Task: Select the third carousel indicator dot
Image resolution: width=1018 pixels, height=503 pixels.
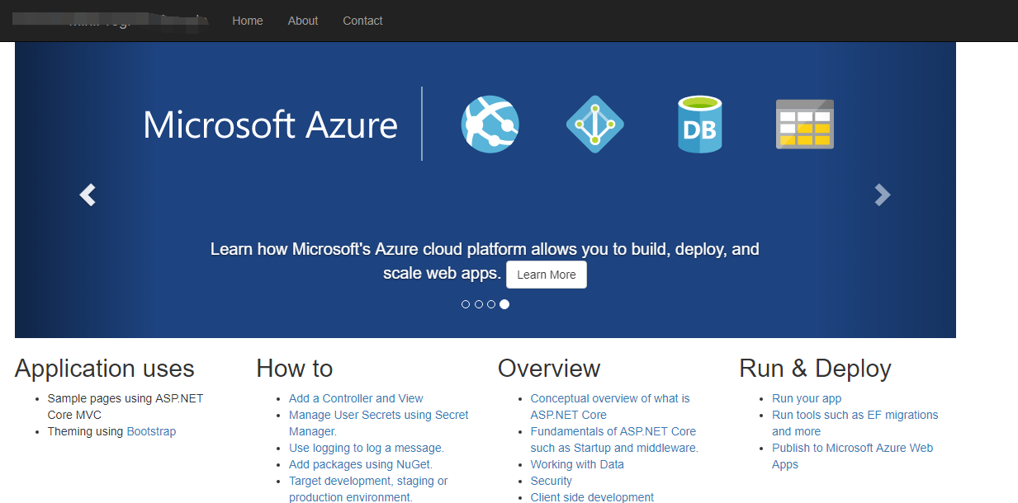Action: tap(491, 304)
